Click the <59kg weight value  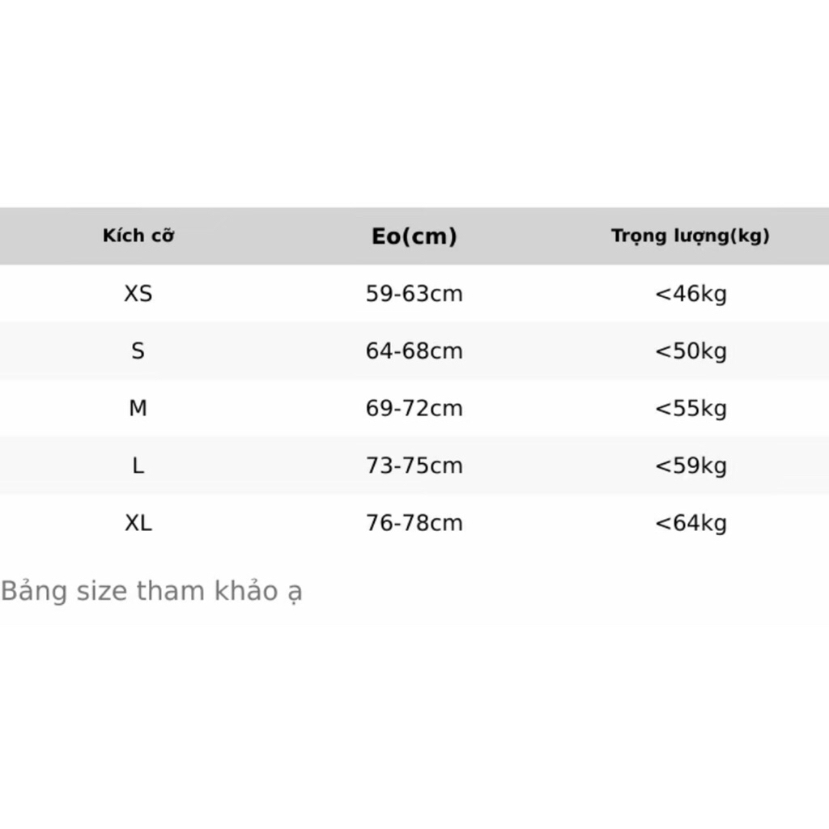(691, 467)
